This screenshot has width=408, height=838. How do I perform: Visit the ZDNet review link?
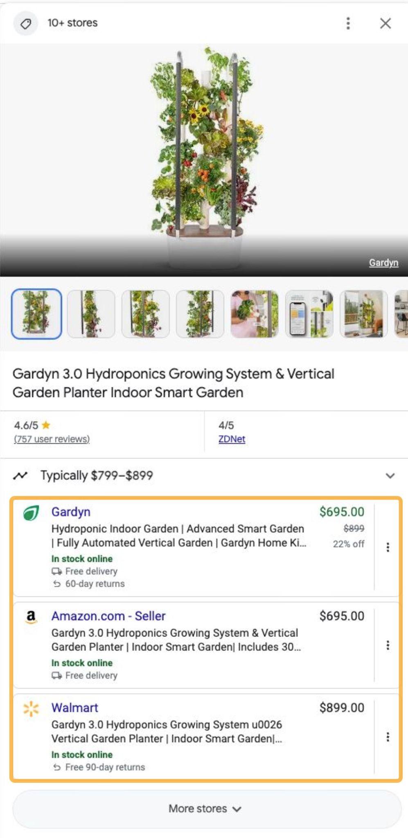click(x=232, y=439)
